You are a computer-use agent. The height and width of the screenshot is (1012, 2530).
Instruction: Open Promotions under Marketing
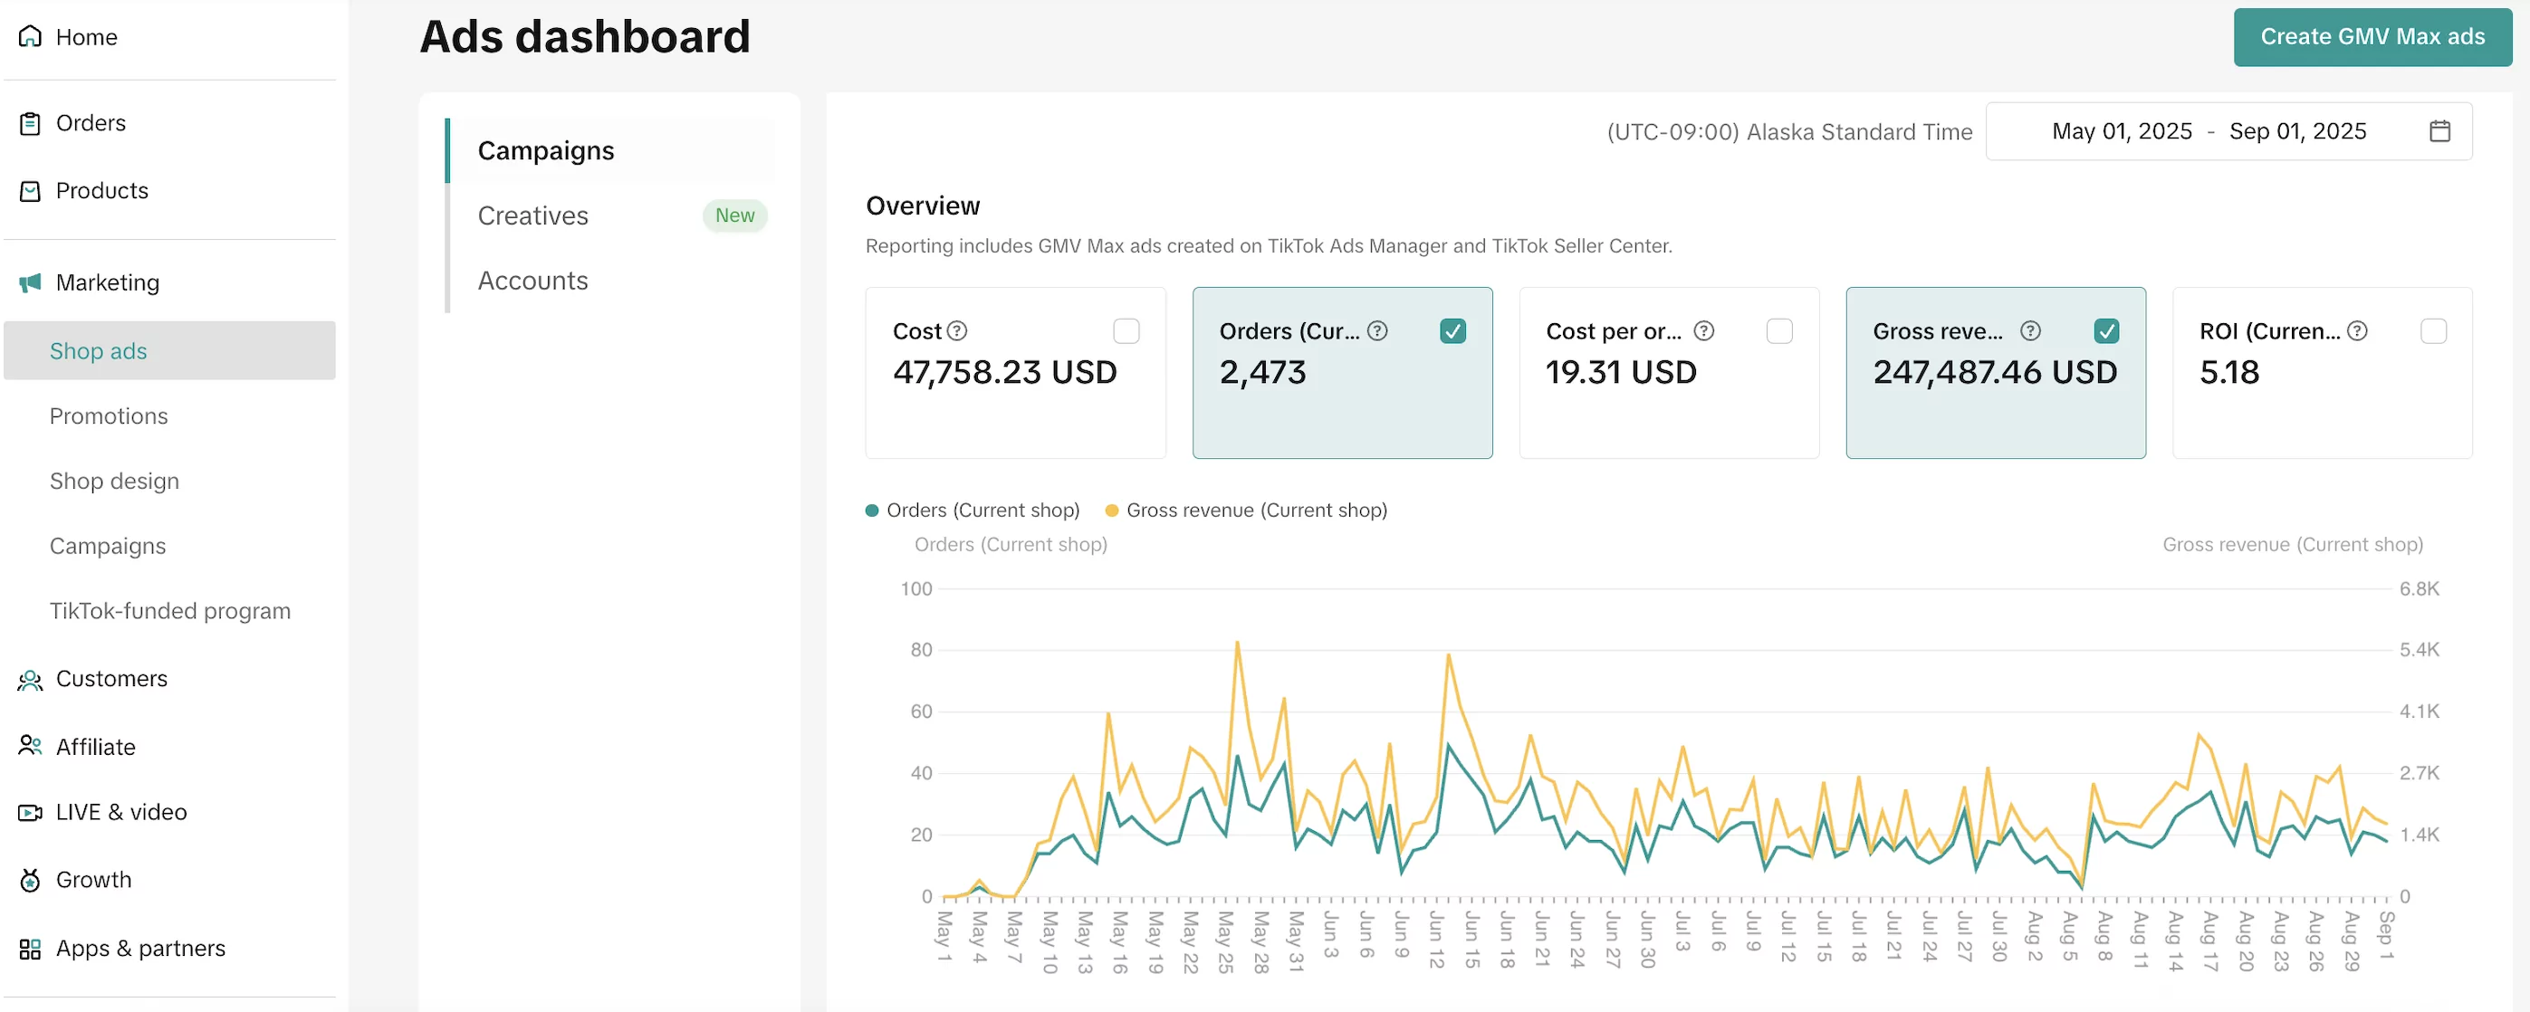pos(108,416)
